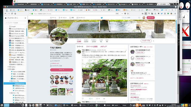Click Twitter bird logo in page header
The height and width of the screenshot is (107, 191).
(102, 18)
